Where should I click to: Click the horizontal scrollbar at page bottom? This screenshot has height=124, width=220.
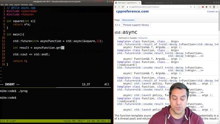click(131, 123)
